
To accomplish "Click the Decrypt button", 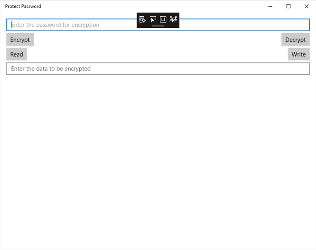I will tap(296, 40).
